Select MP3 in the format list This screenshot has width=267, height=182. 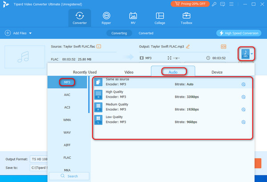pyautogui.click(x=67, y=82)
